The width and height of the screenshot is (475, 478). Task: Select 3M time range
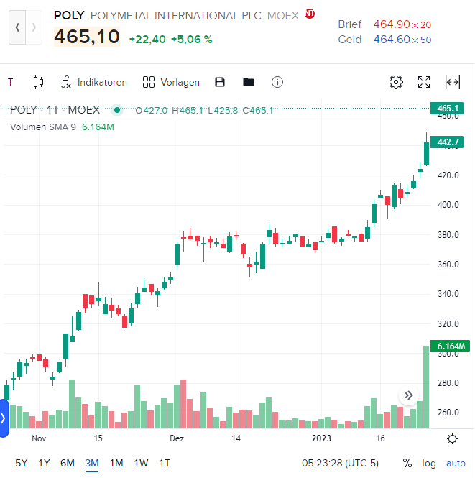click(x=92, y=463)
